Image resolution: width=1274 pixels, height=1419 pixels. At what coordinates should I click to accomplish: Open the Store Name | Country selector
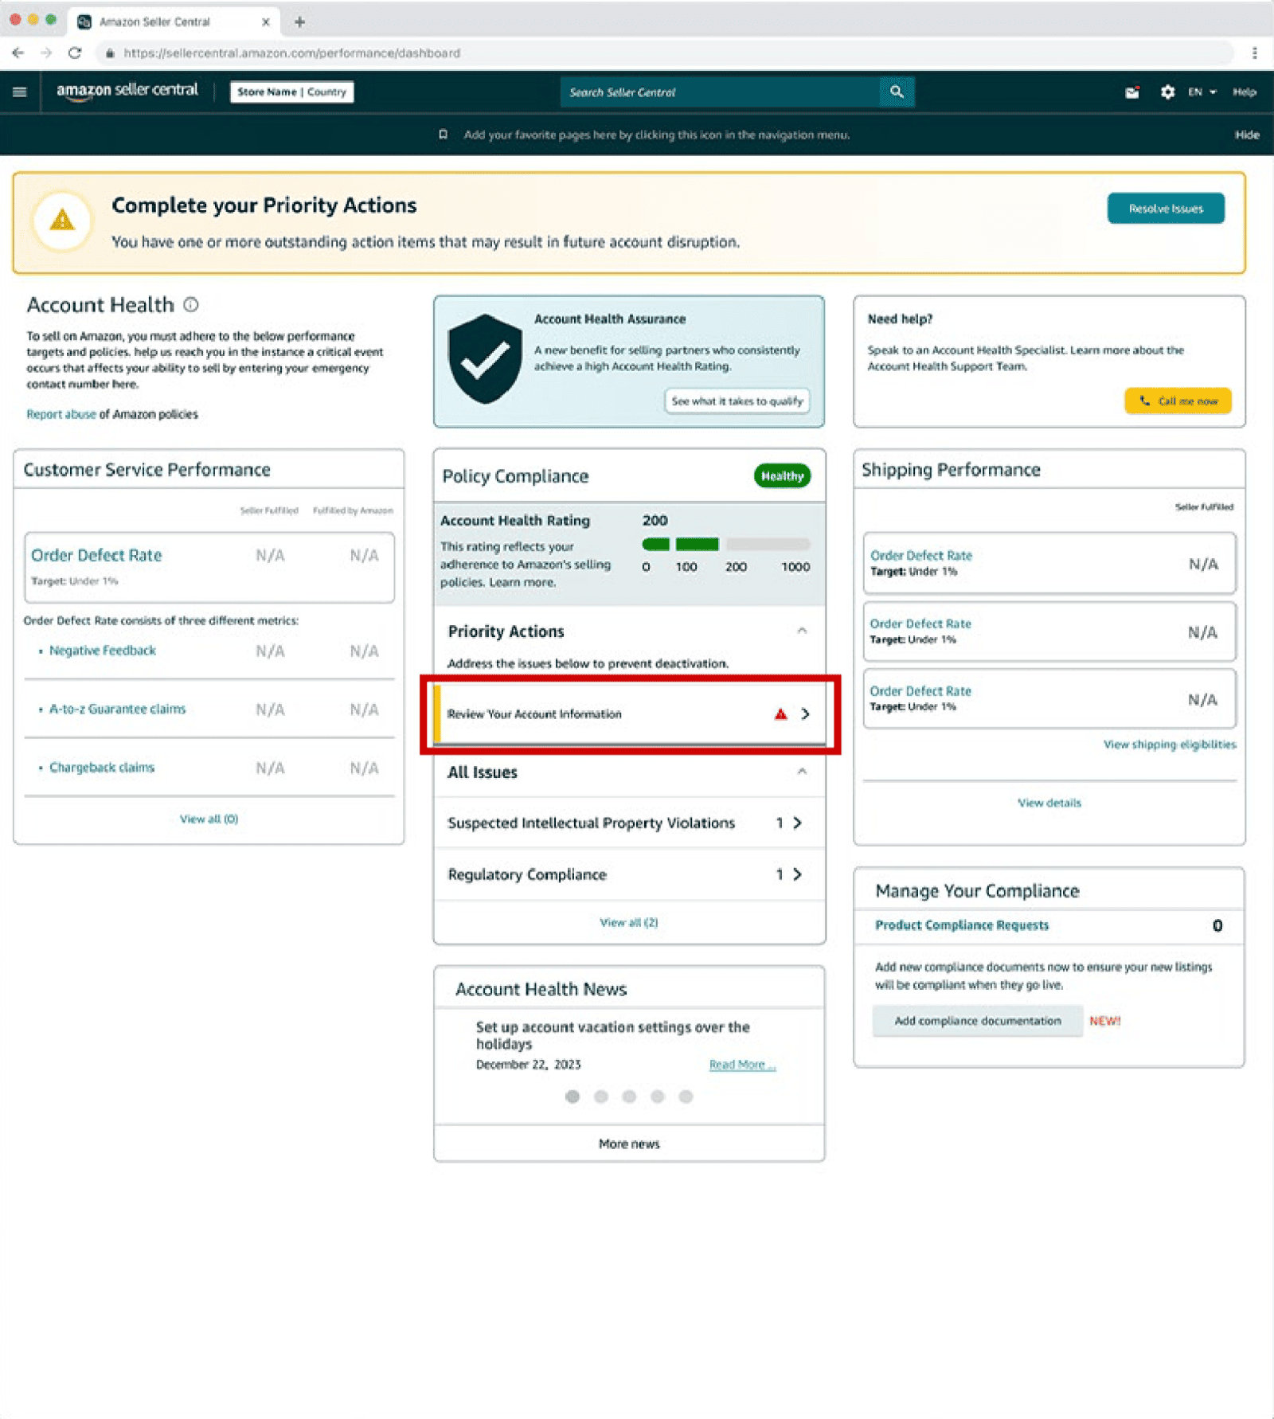pyautogui.click(x=291, y=92)
